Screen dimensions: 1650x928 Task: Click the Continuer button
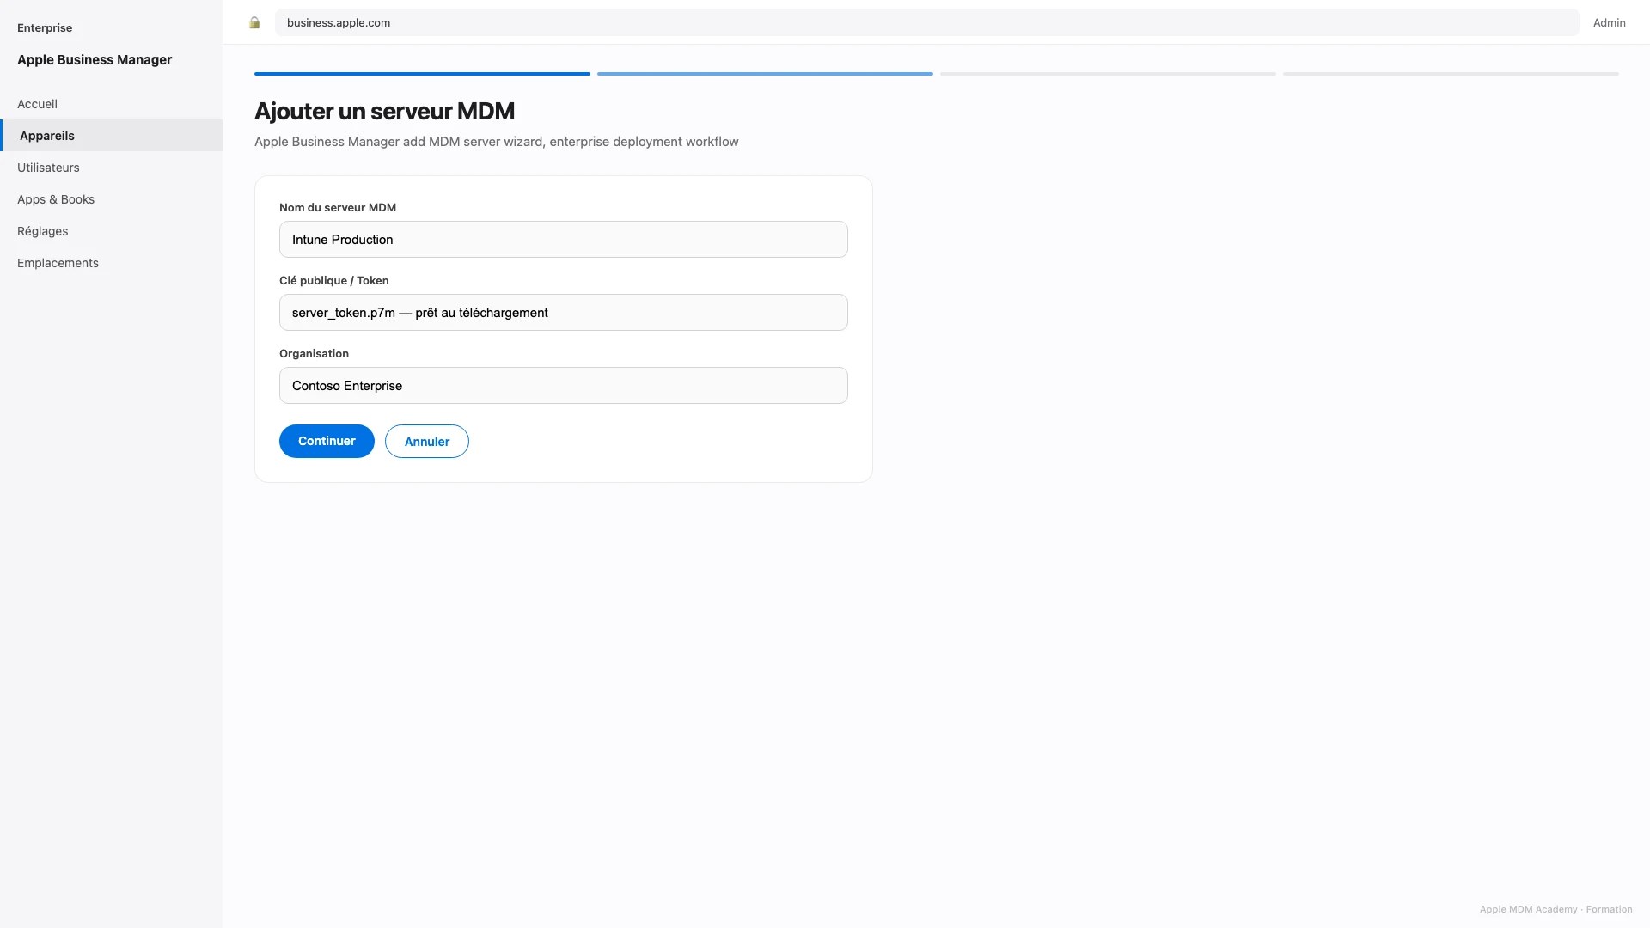click(x=327, y=441)
